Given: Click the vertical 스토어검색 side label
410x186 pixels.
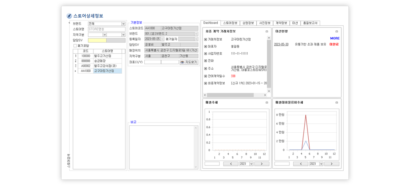Looking at the screenshot, I should [x=68, y=161].
